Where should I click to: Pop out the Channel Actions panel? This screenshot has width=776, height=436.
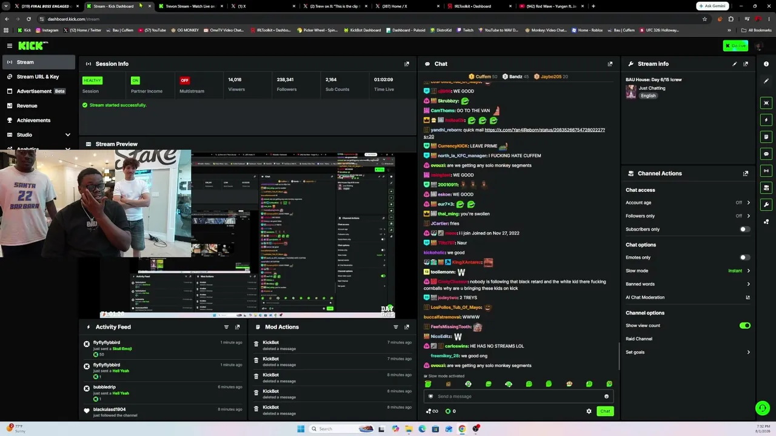tap(746, 173)
